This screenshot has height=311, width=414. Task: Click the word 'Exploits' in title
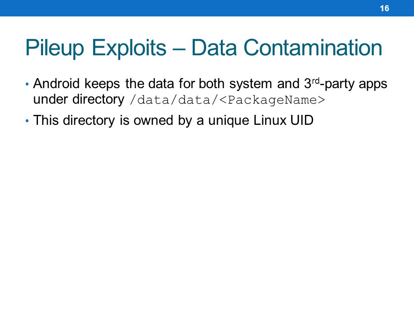pyautogui.click(x=129, y=48)
